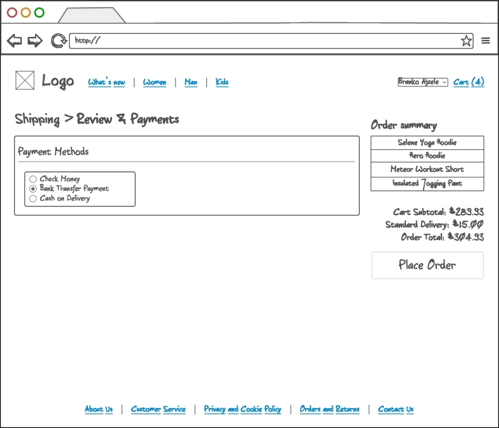
Task: Open the browser menu hamburger icon
Action: (x=486, y=40)
